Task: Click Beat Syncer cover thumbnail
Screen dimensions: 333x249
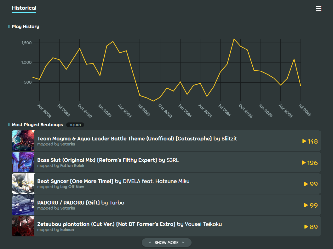Action: [x=23, y=184]
